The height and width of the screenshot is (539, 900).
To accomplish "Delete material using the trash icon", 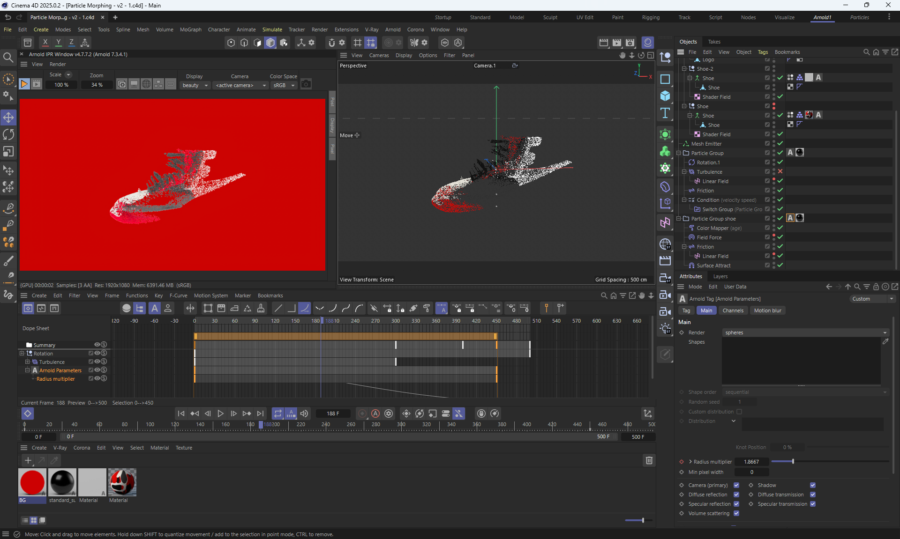I will (649, 460).
